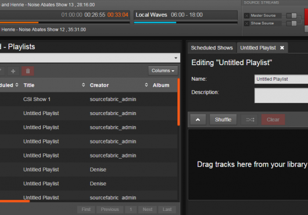
Task: Click the plus icon to add a playlist
Action: [13, 71]
